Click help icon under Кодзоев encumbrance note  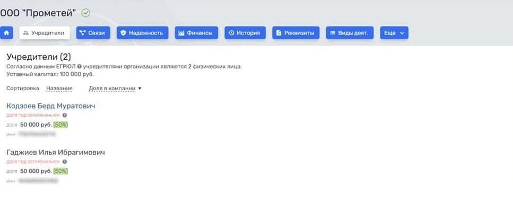pyautogui.click(x=65, y=115)
